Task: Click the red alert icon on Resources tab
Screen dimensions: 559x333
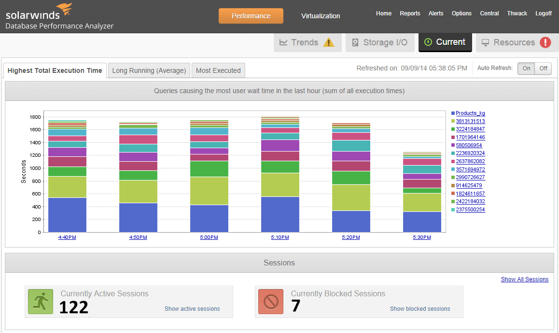Action: 546,42
